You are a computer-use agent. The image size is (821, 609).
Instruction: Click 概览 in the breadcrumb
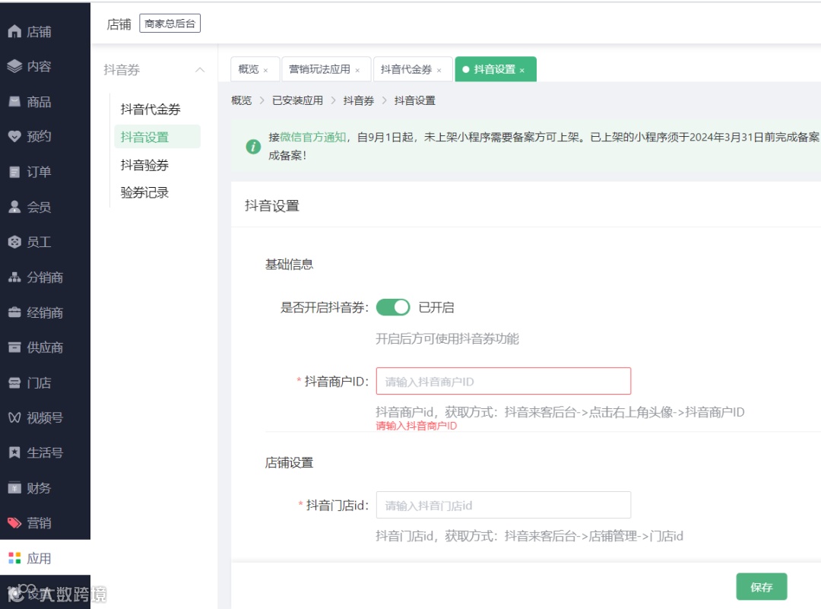(x=242, y=100)
